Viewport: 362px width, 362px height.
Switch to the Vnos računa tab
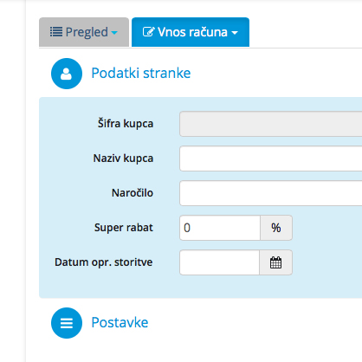[x=191, y=32]
